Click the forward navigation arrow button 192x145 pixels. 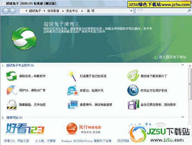[x=12, y=11]
